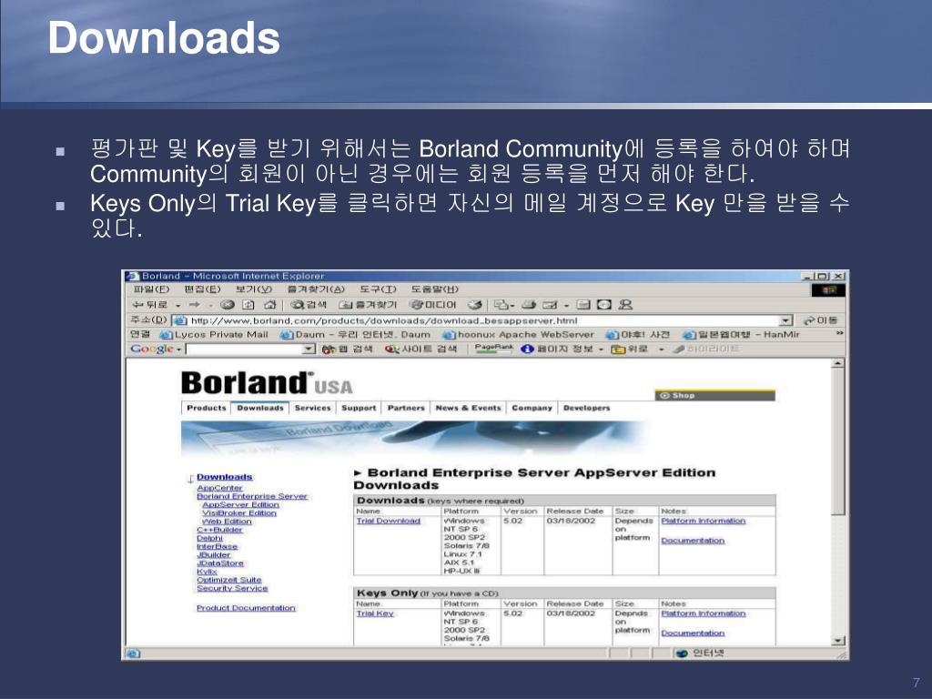
Task: Click the page info (페이지 정보) icon
Action: (527, 349)
